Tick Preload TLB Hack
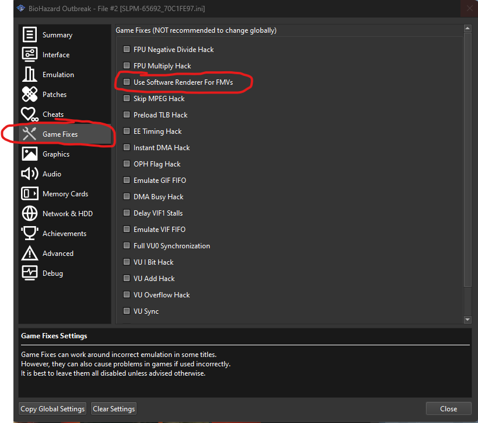 pyautogui.click(x=127, y=115)
